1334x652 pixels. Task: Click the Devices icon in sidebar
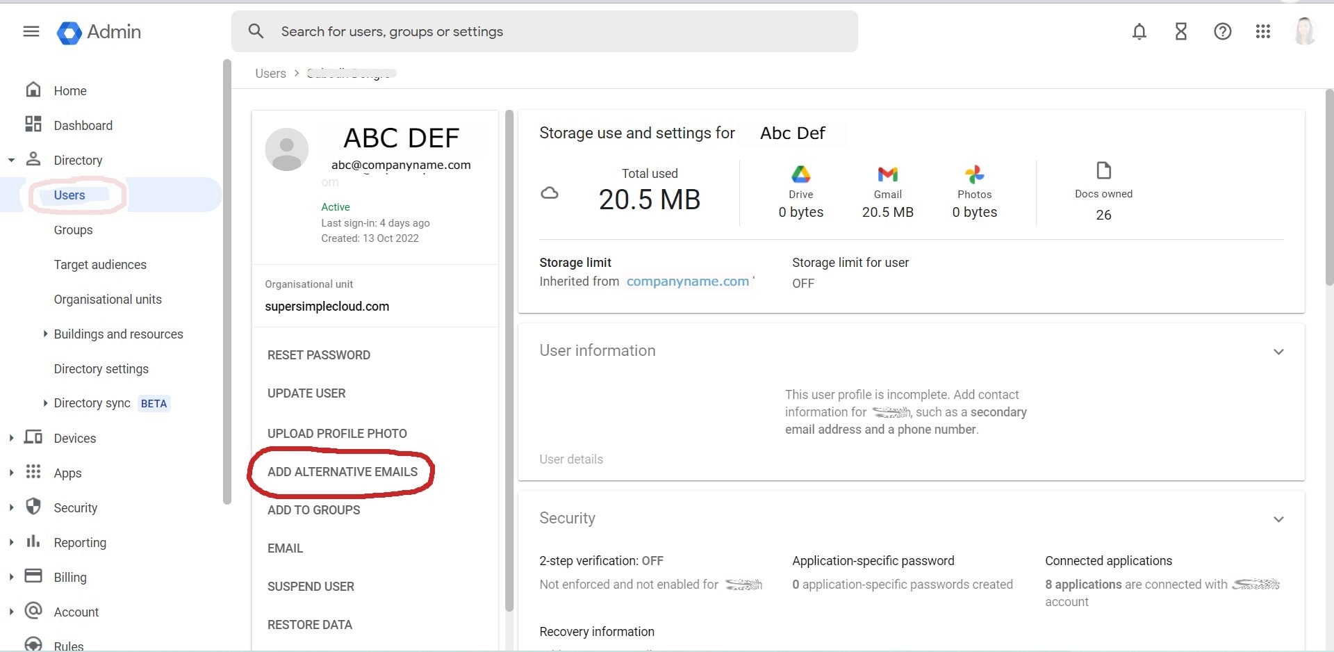(x=33, y=437)
